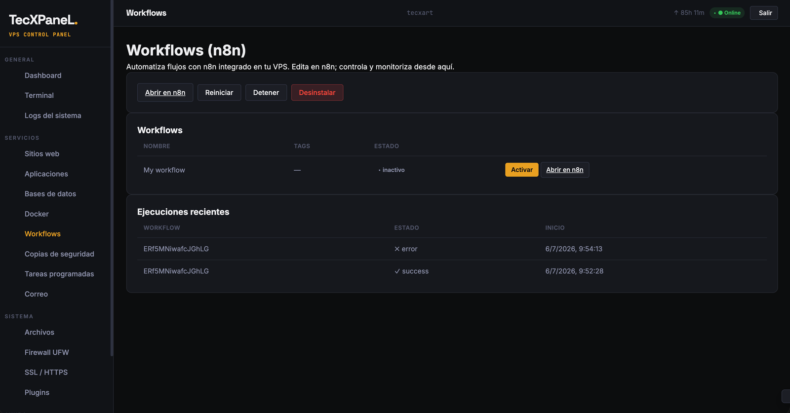Click the ESTADO header in Workflows table
The width and height of the screenshot is (790, 413).
(x=387, y=146)
